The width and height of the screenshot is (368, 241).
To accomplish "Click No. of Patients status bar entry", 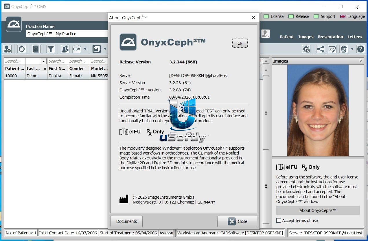I will tap(21, 233).
